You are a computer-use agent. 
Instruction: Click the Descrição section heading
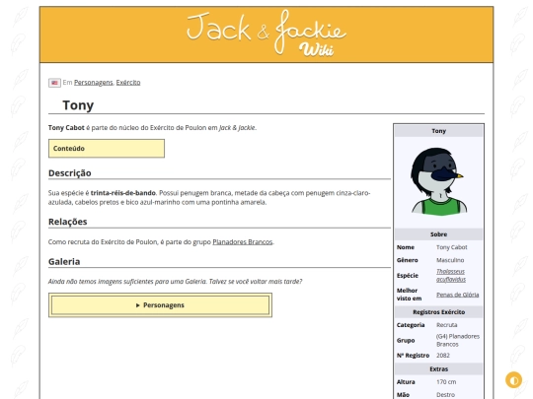click(70, 173)
